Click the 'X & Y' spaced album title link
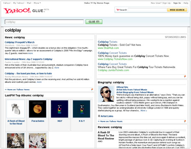 click(x=82, y=121)
